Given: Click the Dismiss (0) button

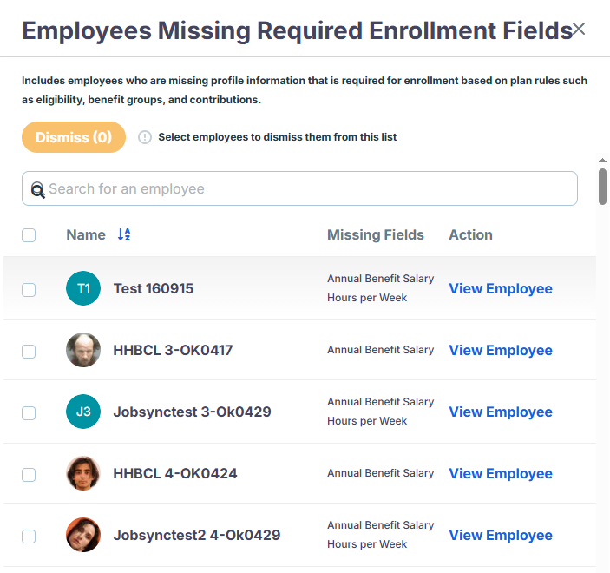Looking at the screenshot, I should [x=74, y=137].
